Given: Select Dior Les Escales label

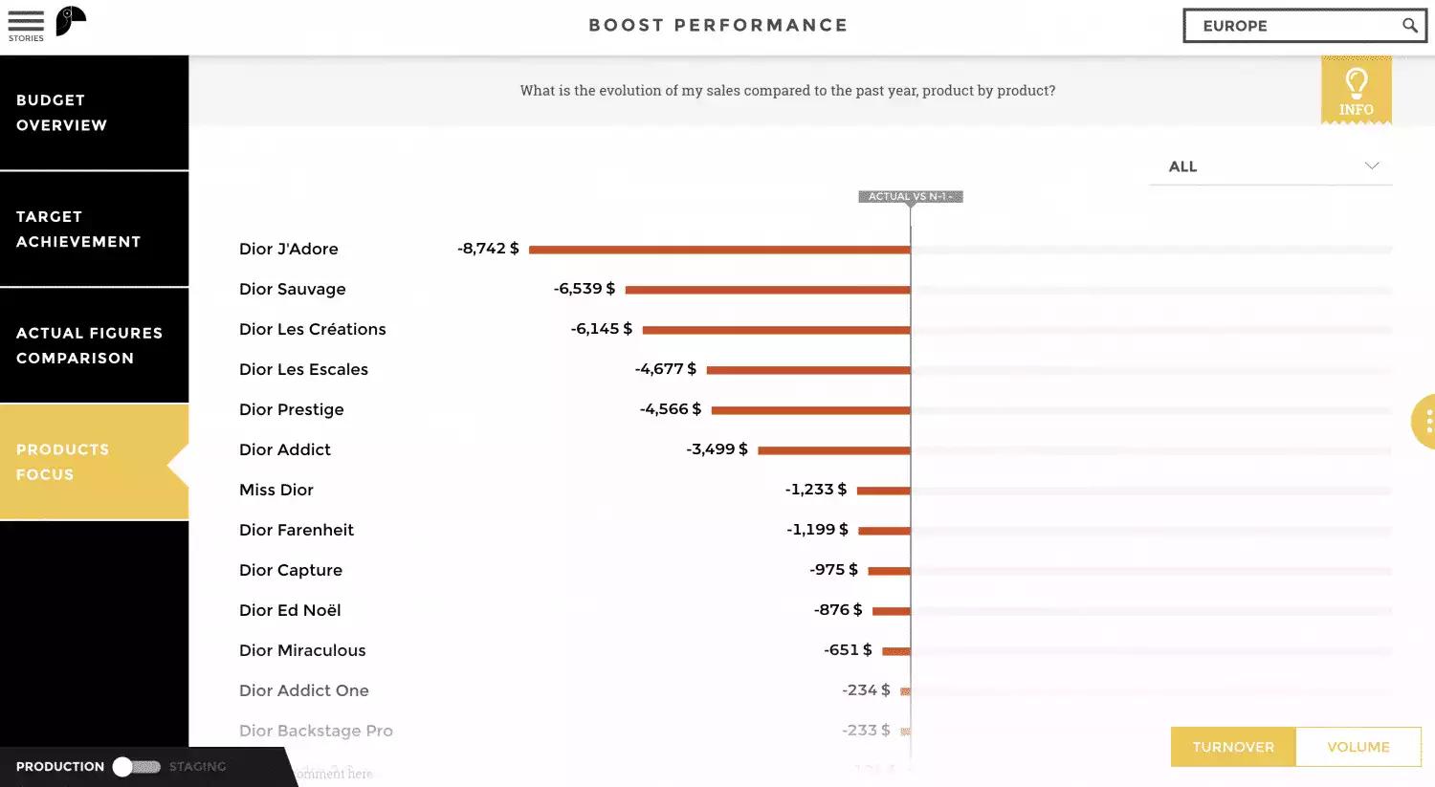Looking at the screenshot, I should tap(304, 369).
